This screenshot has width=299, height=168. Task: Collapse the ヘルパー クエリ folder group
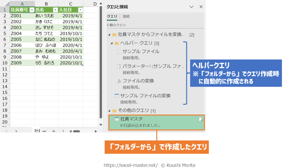(x=112, y=43)
